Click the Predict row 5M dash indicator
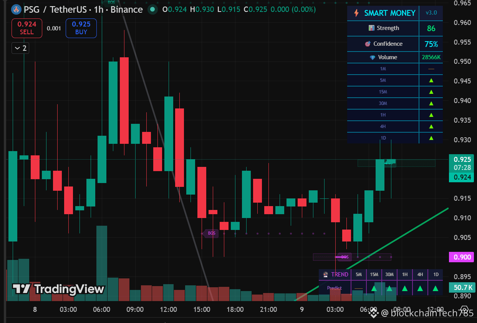 click(358, 288)
